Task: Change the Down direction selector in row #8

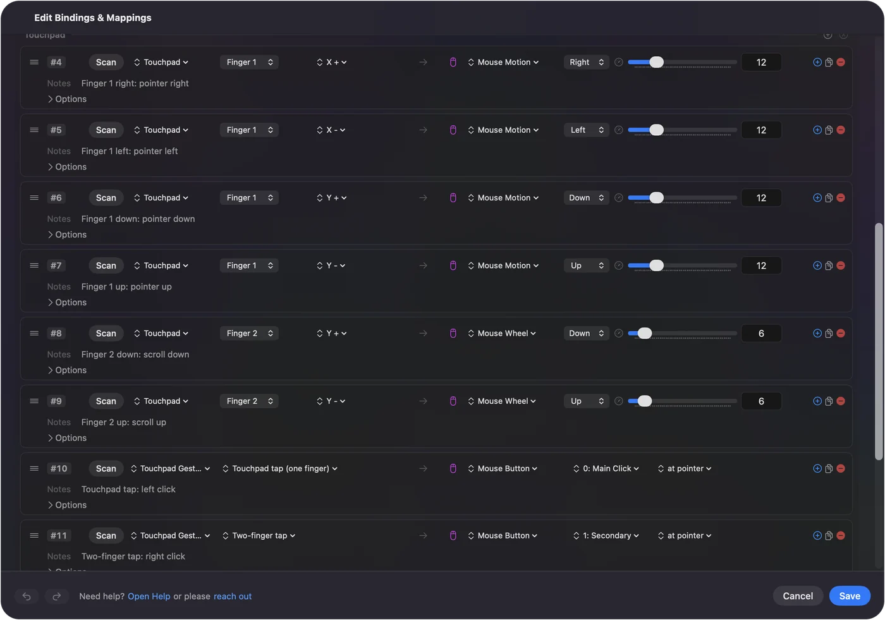Action: tap(587, 333)
